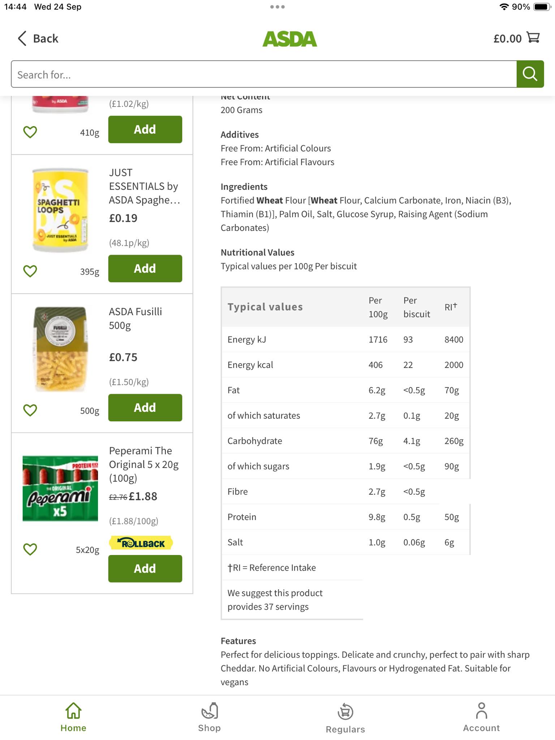Tap the green search magnifier button

530,74
